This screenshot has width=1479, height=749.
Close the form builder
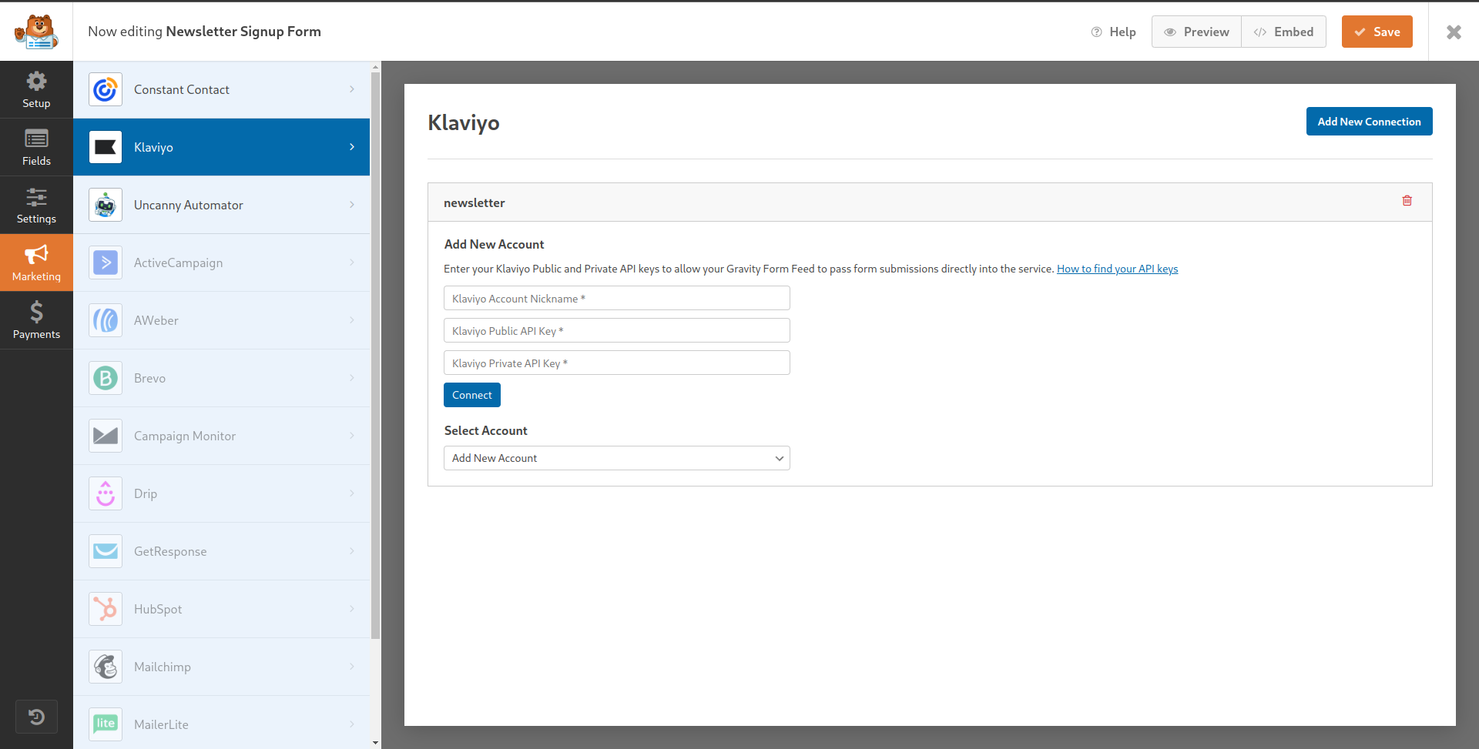(x=1454, y=32)
